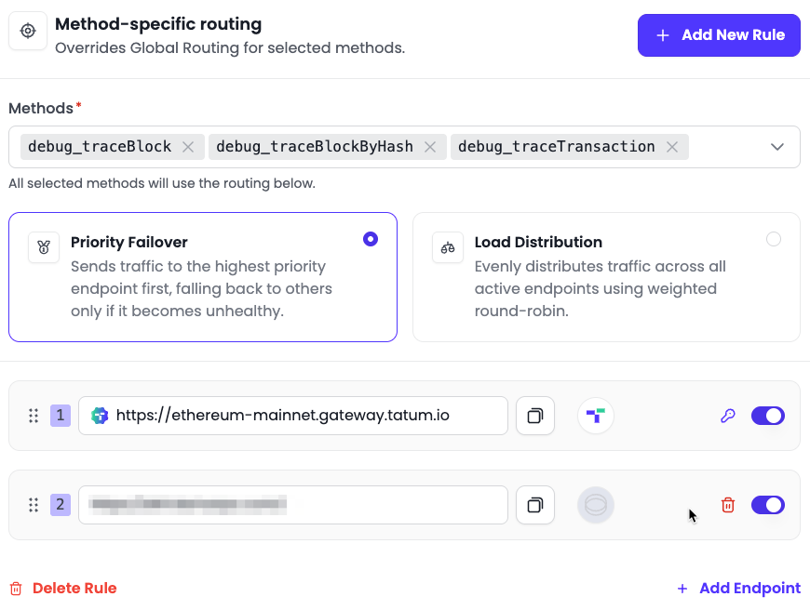Click the Add New Rule button

point(719,35)
